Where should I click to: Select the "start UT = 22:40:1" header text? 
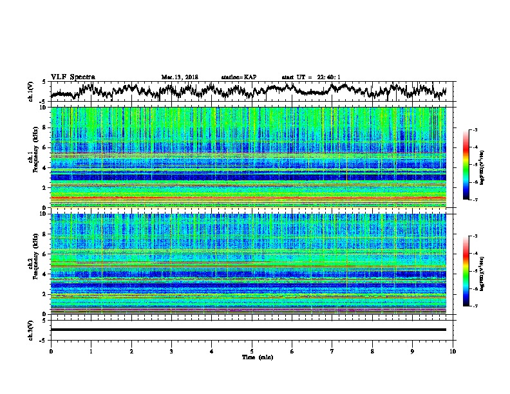(311, 77)
